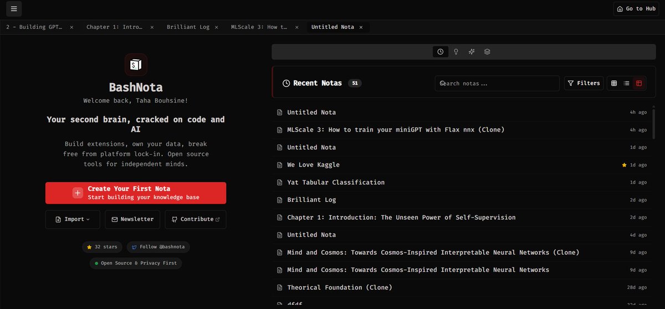Image resolution: width=665 pixels, height=309 pixels.
Task: Switch to the '2 – Building GPT…' tab
Action: [x=34, y=27]
